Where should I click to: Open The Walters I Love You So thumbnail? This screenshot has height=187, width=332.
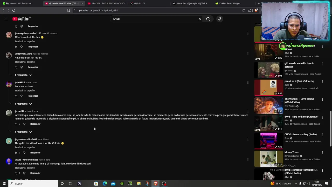268,105
